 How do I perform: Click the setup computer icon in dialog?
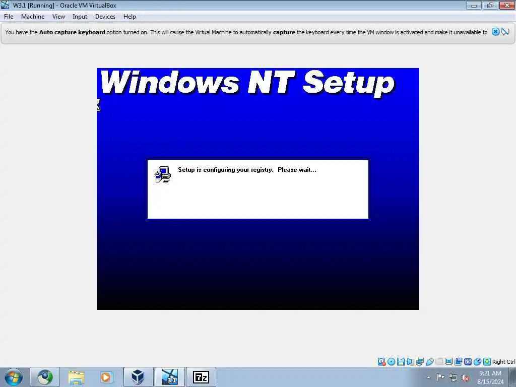pos(163,174)
